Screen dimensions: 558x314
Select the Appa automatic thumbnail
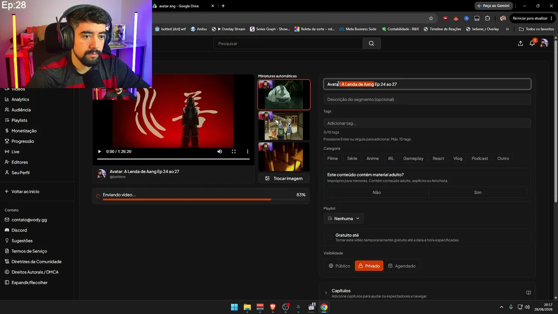coord(284,95)
